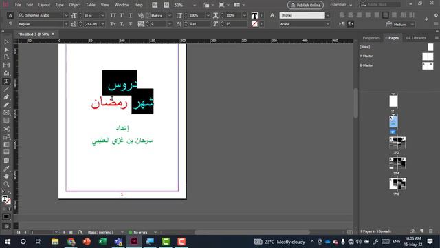The height and width of the screenshot is (248, 440).
Task: Click the Publish Online button
Action: pos(305,5)
